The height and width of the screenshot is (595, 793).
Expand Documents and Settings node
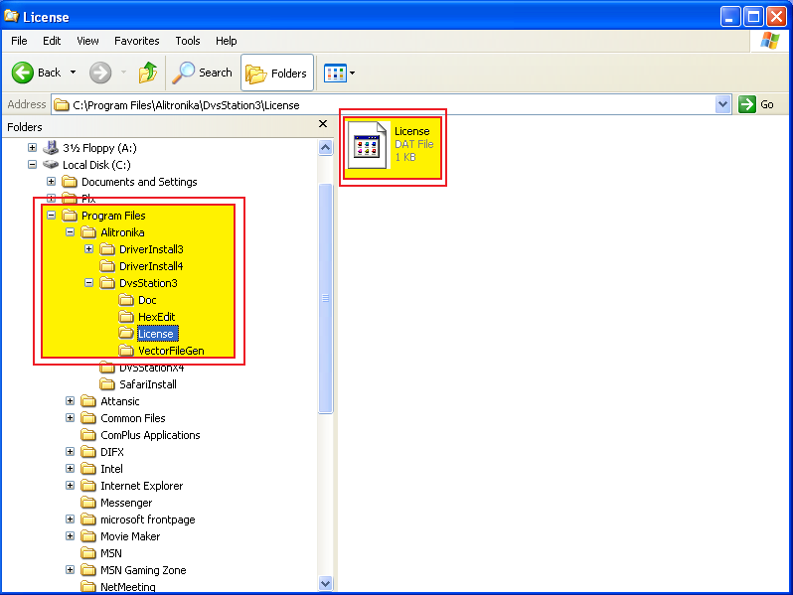coord(51,181)
